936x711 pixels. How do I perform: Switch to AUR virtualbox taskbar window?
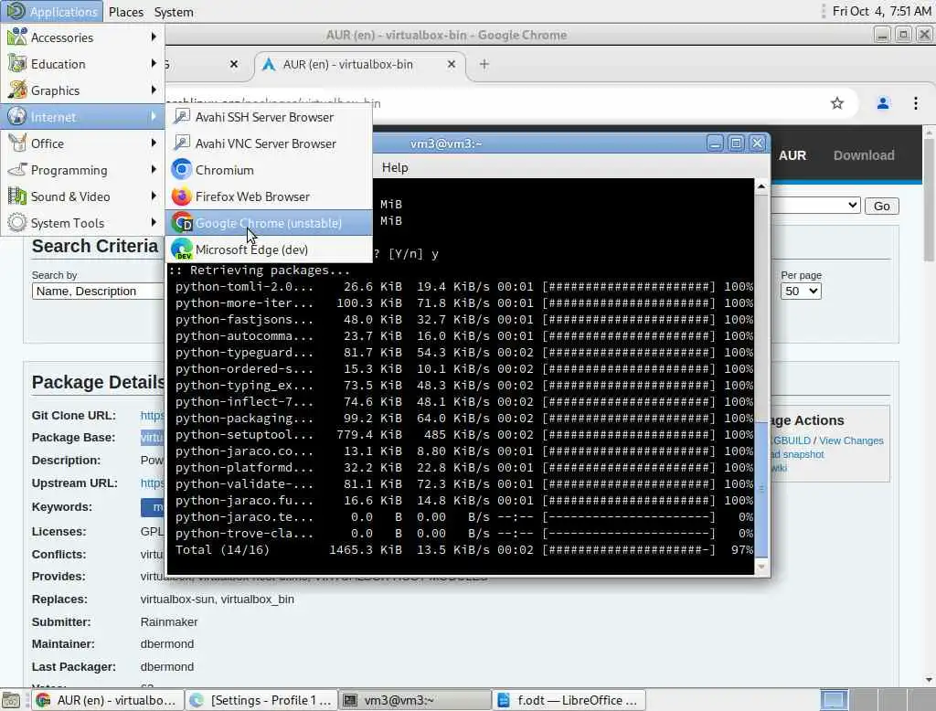click(108, 700)
